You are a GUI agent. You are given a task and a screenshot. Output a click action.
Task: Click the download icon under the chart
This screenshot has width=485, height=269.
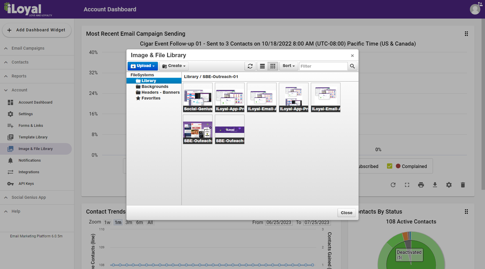(435, 185)
